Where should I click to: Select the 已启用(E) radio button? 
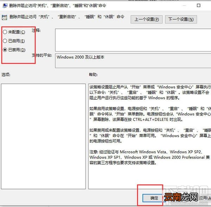[5, 41]
